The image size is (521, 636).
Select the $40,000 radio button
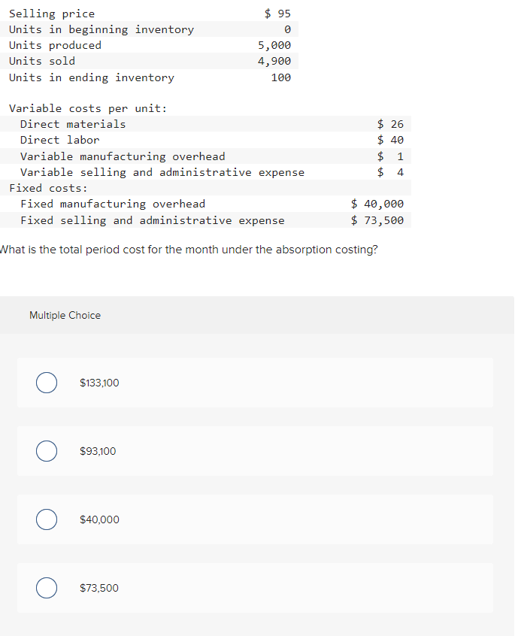(x=47, y=519)
